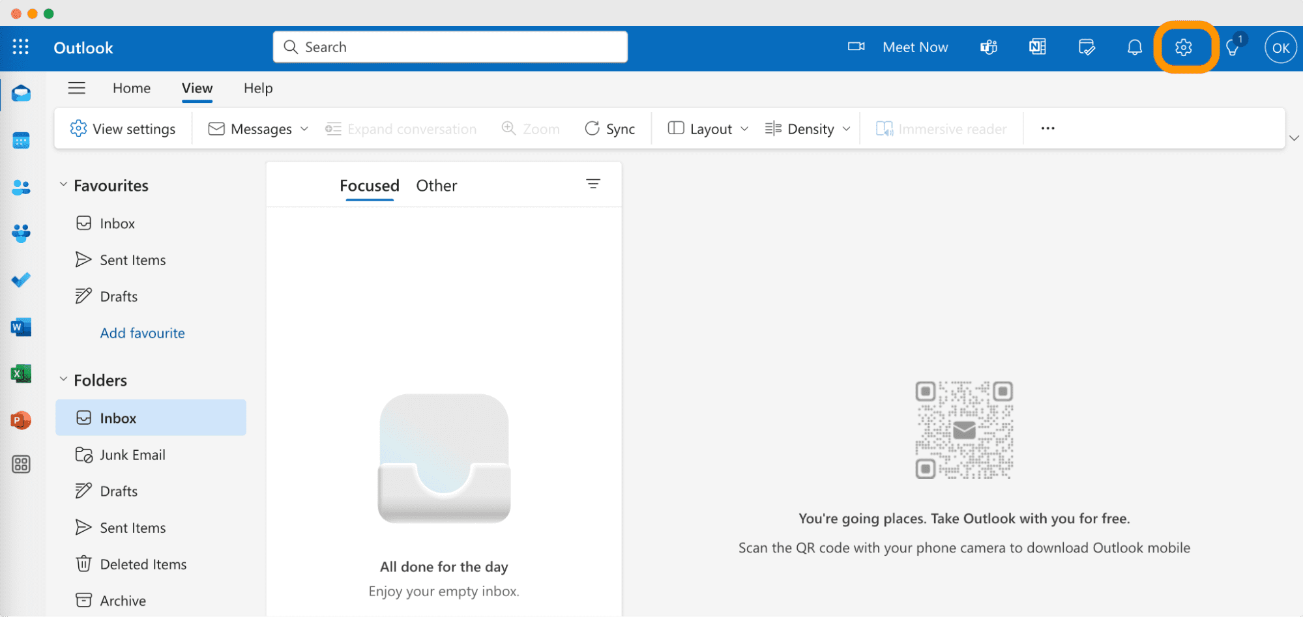Open the message list filter icon
The height and width of the screenshot is (617, 1303).
tap(593, 184)
